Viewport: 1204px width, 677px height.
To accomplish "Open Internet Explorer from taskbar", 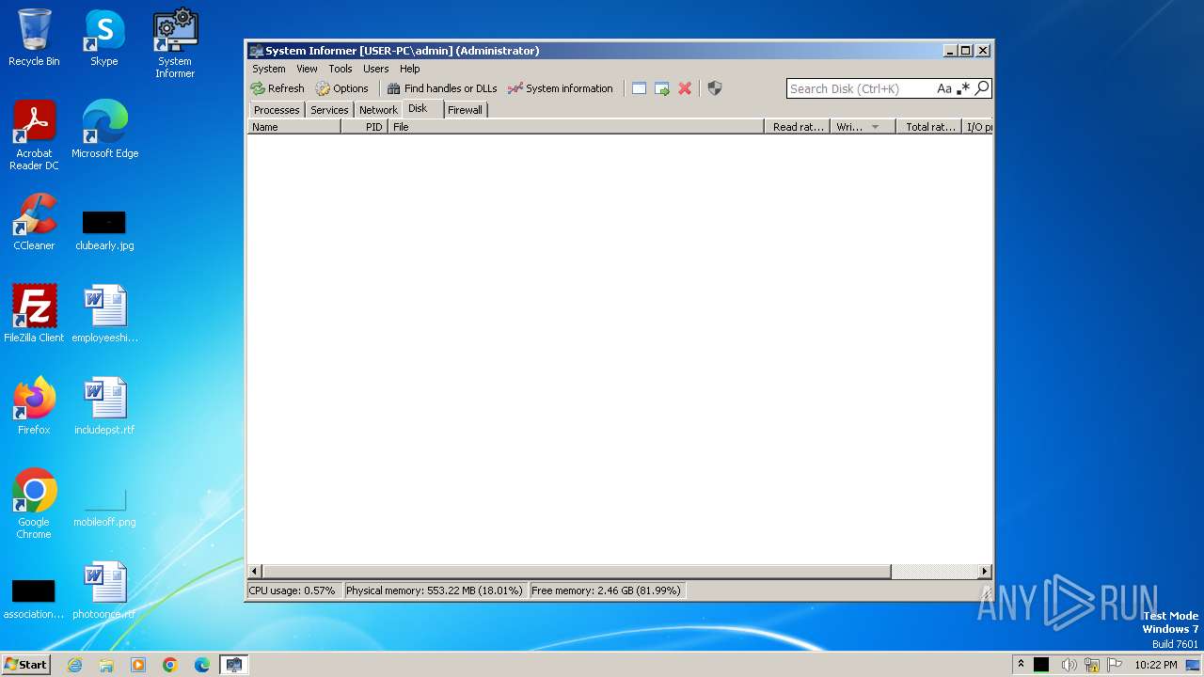I will tap(75, 665).
